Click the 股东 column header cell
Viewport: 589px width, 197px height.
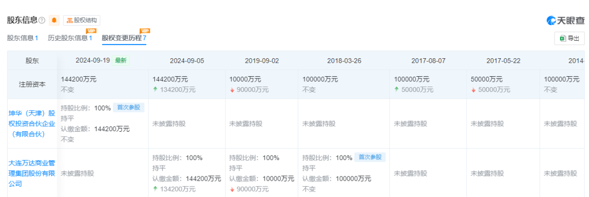[32, 60]
